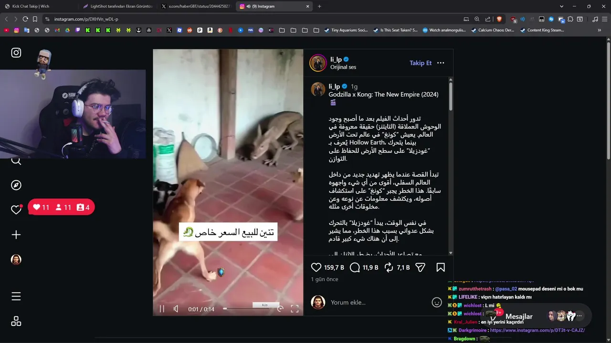The width and height of the screenshot is (611, 343).
Task: Save post with bookmark icon
Action: click(441, 267)
